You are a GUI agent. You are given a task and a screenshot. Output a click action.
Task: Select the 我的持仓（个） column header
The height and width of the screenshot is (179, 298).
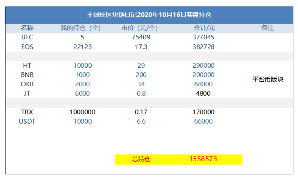[81, 28]
